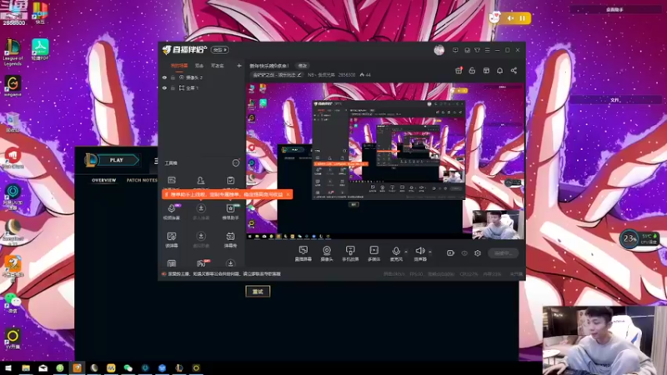Add a screen capture source
This screenshot has height=375, width=667.
click(303, 253)
